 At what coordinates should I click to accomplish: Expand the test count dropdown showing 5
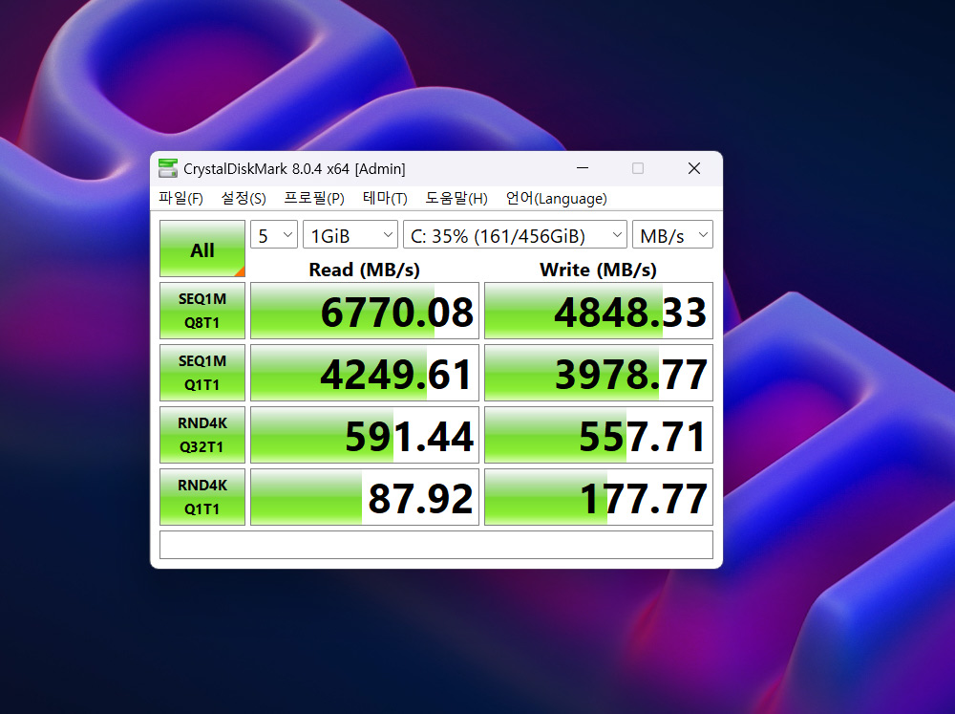coord(274,235)
